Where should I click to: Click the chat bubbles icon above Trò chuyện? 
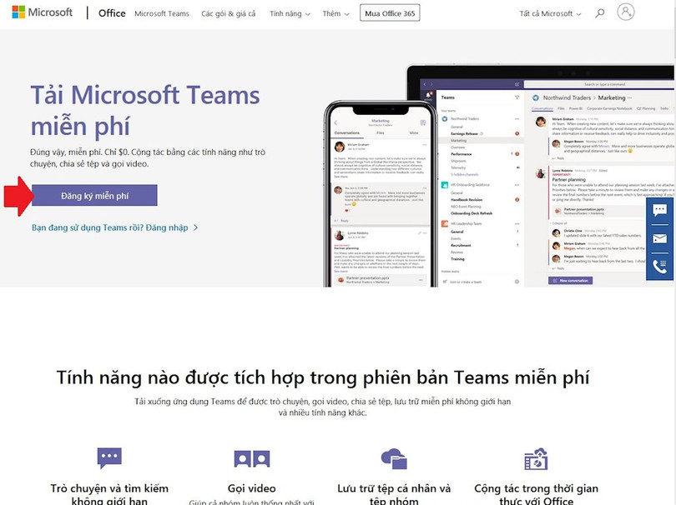coord(109,458)
